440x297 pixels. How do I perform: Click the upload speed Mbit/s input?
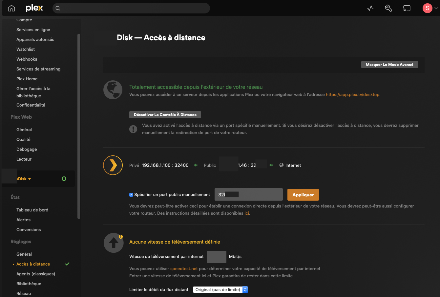[x=217, y=257]
